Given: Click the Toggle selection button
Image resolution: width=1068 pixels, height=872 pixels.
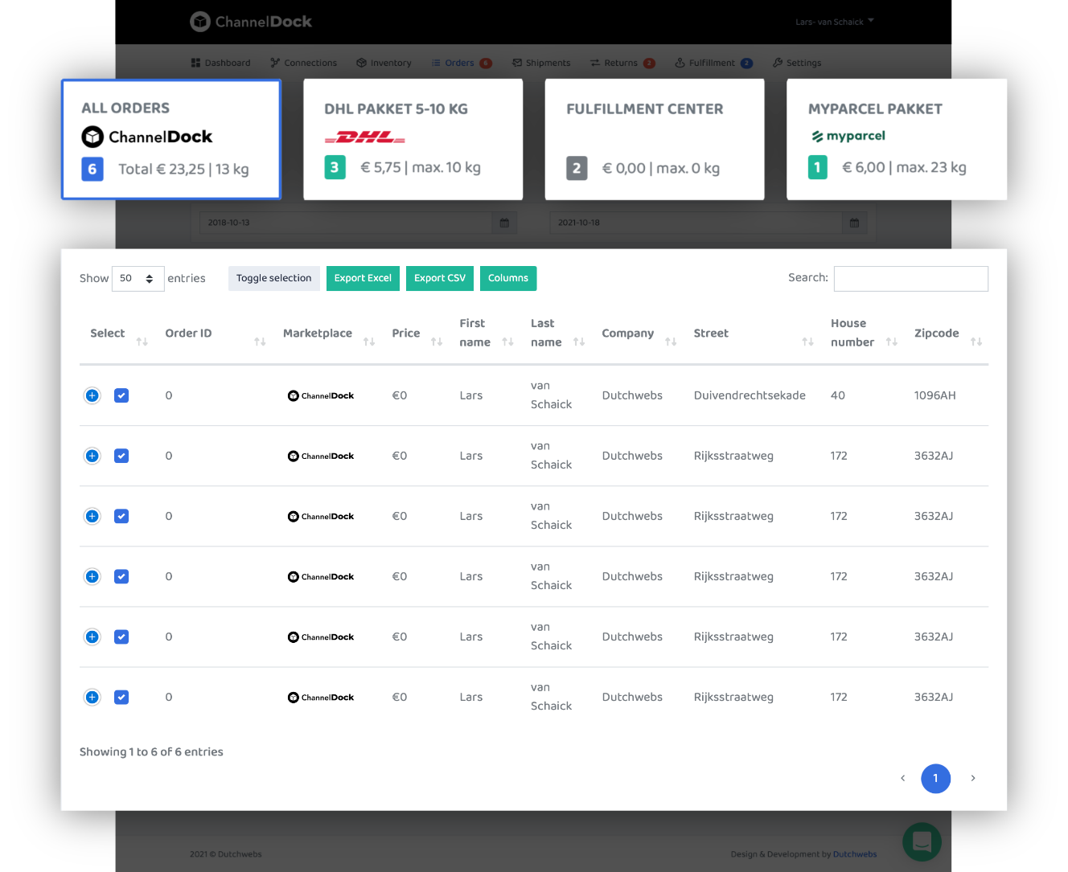Looking at the screenshot, I should [x=273, y=278].
